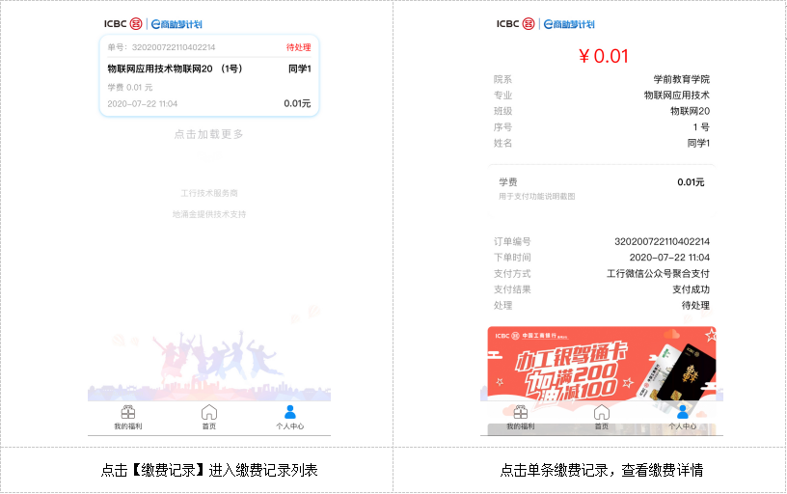Image resolution: width=787 pixels, height=494 pixels.
Task: Tap e商助梦计划 logo on left screen
Action: click(x=176, y=24)
